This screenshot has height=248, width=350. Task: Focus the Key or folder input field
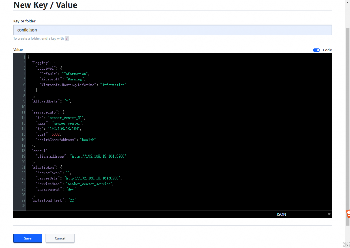tap(172, 30)
